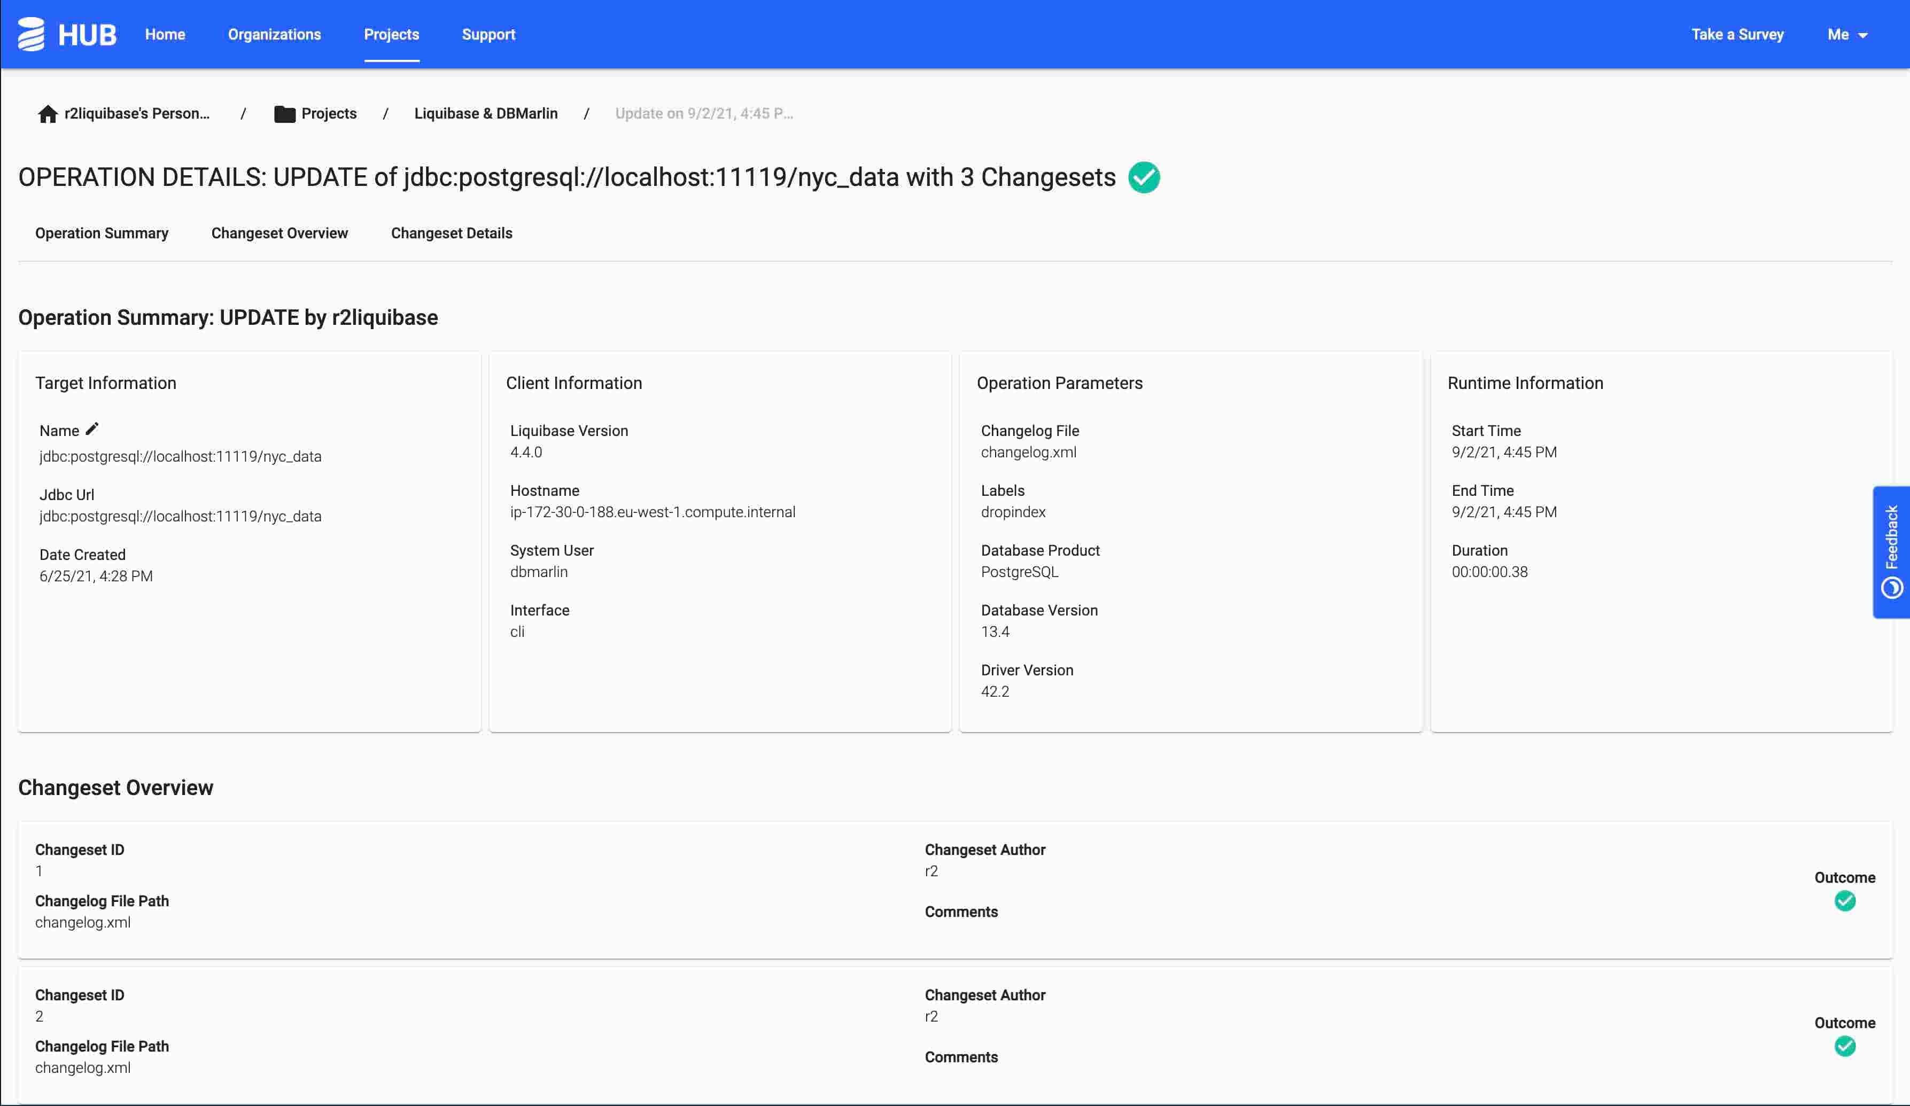Click the Interface value cli
Image resolution: width=1910 pixels, height=1106 pixels.
pyautogui.click(x=517, y=632)
